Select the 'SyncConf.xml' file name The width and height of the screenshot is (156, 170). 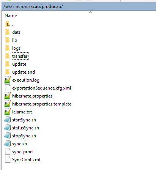click(x=26, y=160)
